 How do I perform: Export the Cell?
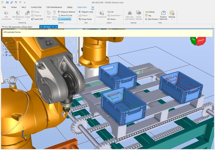tap(110, 12)
